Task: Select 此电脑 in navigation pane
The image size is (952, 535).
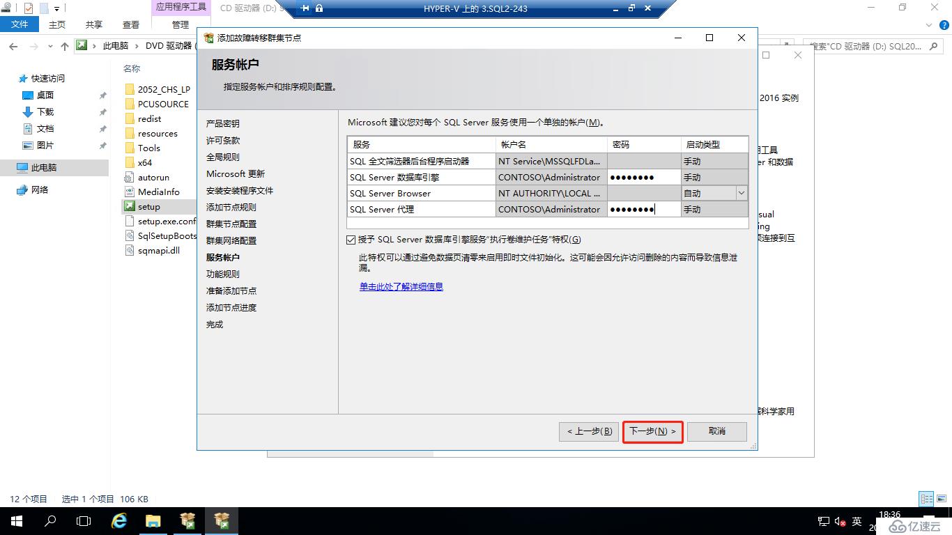Action: 54,168
